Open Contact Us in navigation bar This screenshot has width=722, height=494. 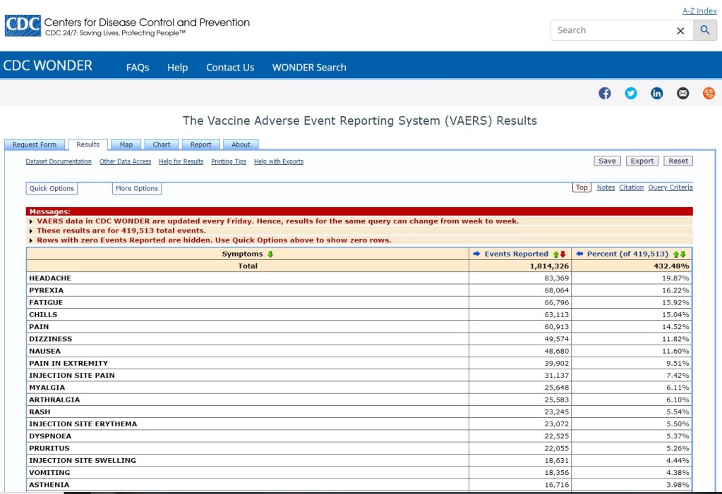pyautogui.click(x=230, y=68)
